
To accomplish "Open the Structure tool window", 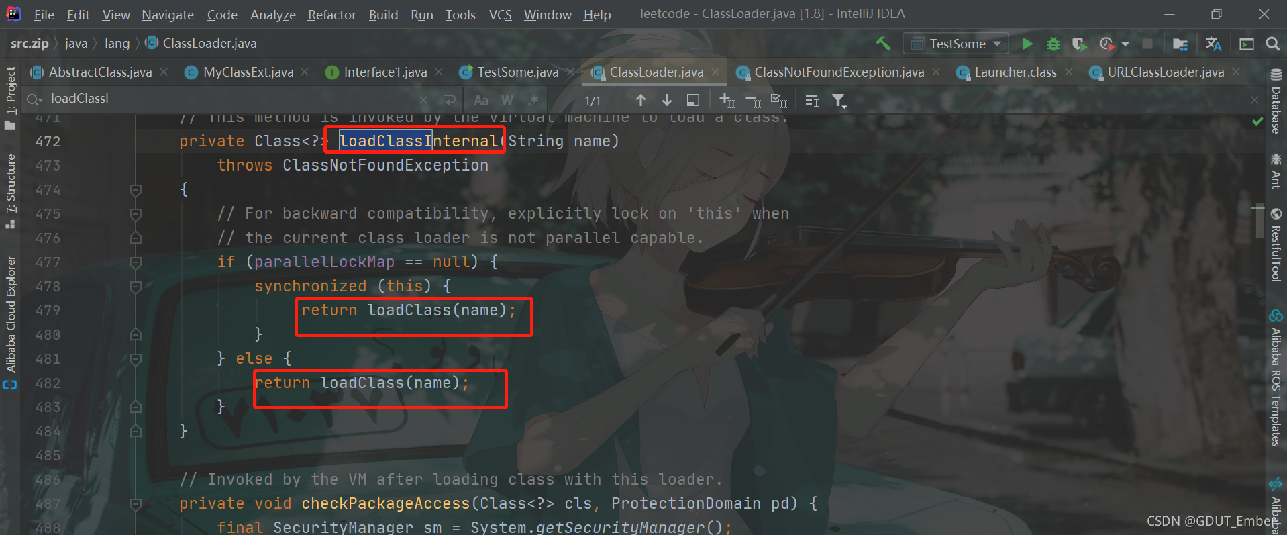I will pyautogui.click(x=10, y=191).
